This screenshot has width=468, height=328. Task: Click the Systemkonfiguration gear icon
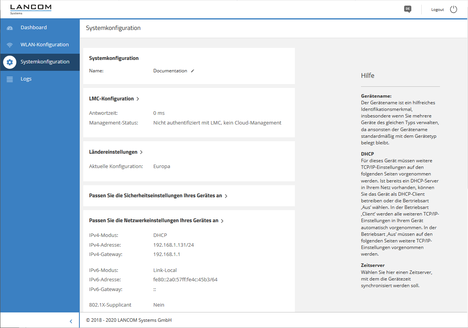[10, 62]
